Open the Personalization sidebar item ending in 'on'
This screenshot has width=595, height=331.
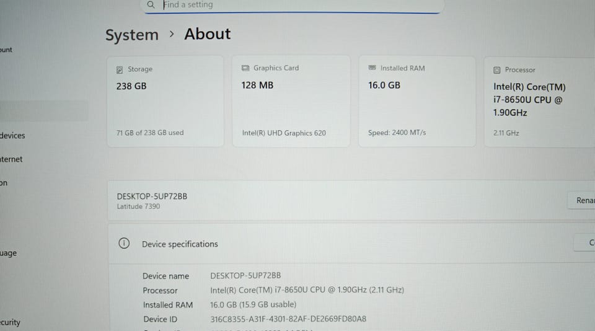4,183
